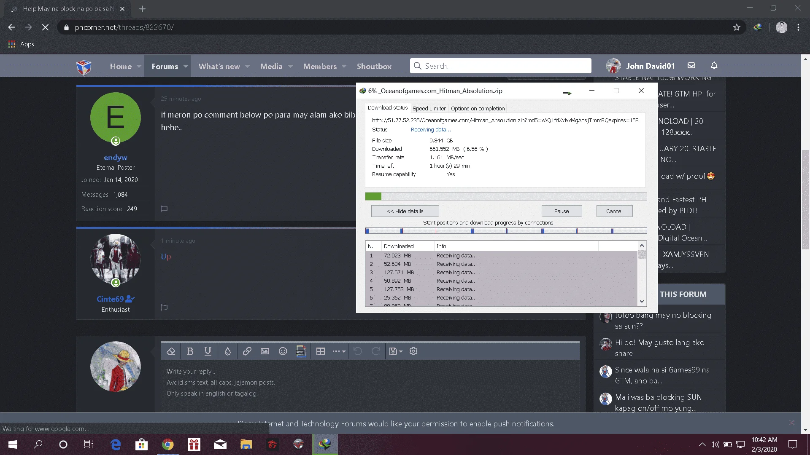The height and width of the screenshot is (455, 810).
Task: Click the undo arrow in editor
Action: point(358,351)
